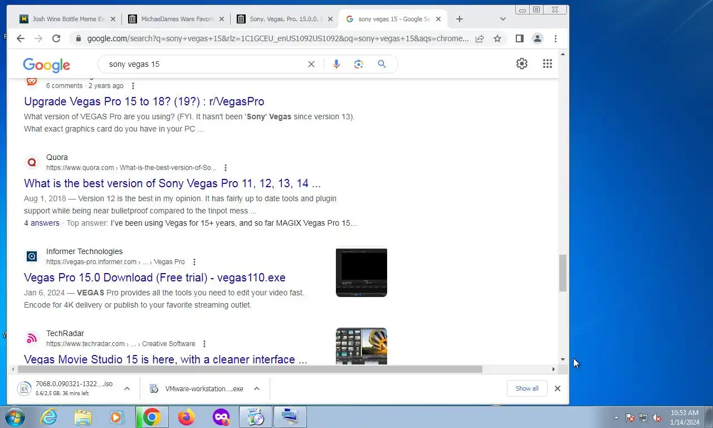Open more options for Reddit result
Viewport: 713px width, 428px height.
pyautogui.click(x=133, y=86)
